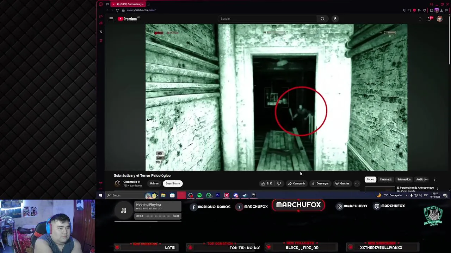The height and width of the screenshot is (253, 451).
Task: Open browser downloads icon in toolbar
Action: 441,10
